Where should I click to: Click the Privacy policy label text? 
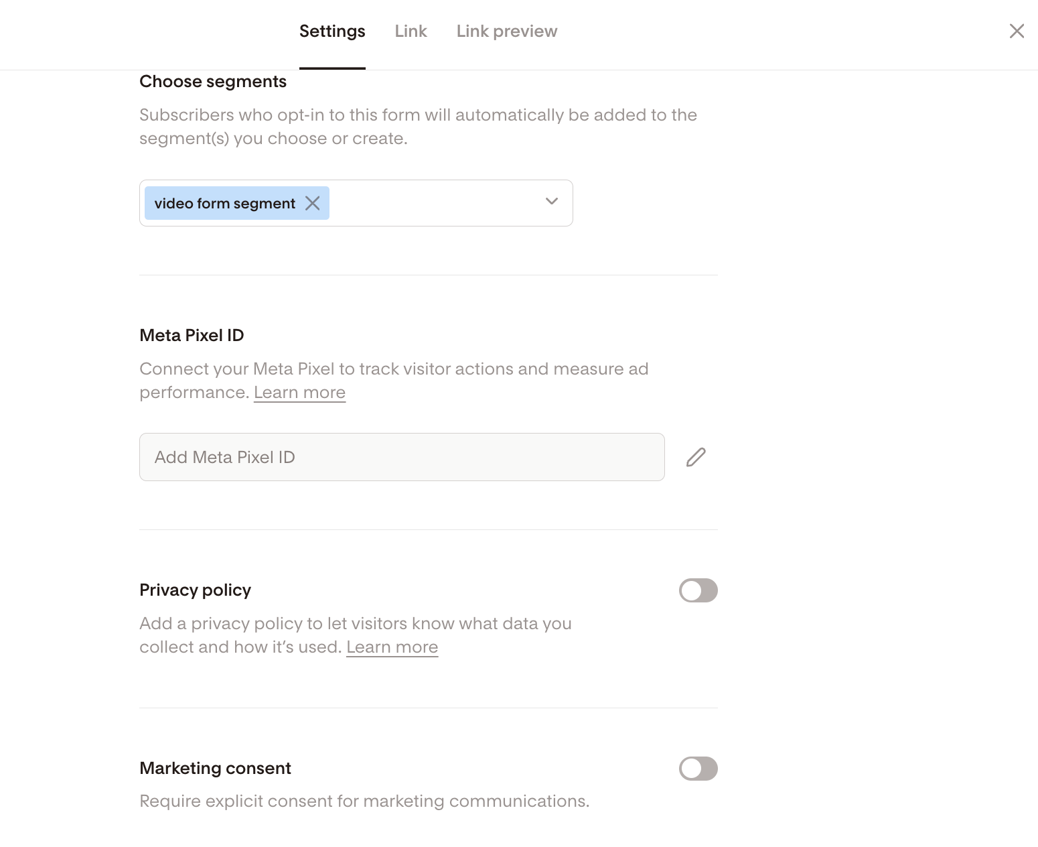pyautogui.click(x=195, y=590)
